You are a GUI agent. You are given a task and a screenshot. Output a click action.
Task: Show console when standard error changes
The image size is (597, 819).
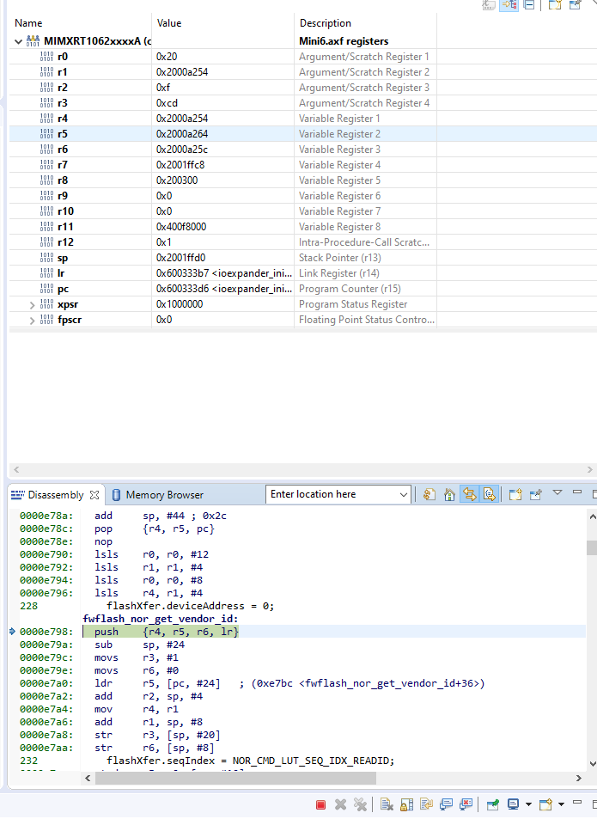(x=466, y=805)
